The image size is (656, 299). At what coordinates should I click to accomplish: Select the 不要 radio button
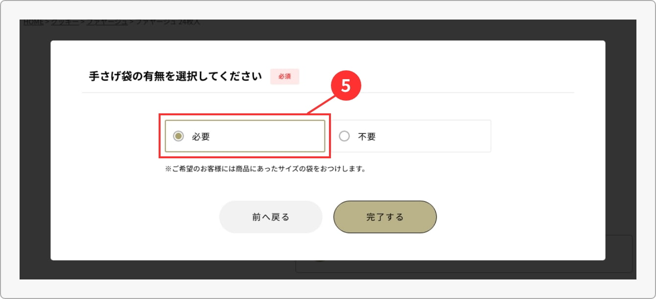click(345, 136)
